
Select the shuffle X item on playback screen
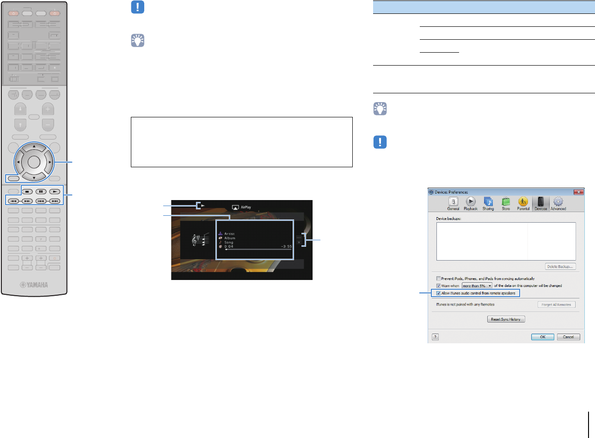[x=299, y=242]
